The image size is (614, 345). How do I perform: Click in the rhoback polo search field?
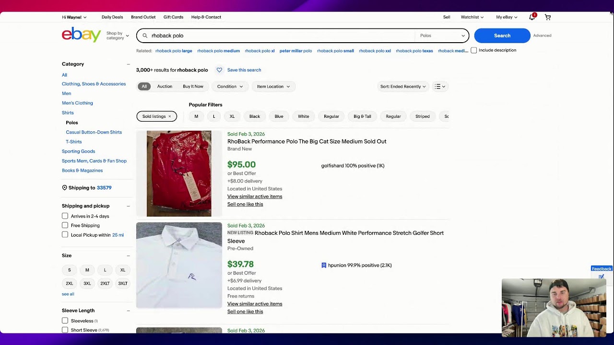tap(282, 35)
